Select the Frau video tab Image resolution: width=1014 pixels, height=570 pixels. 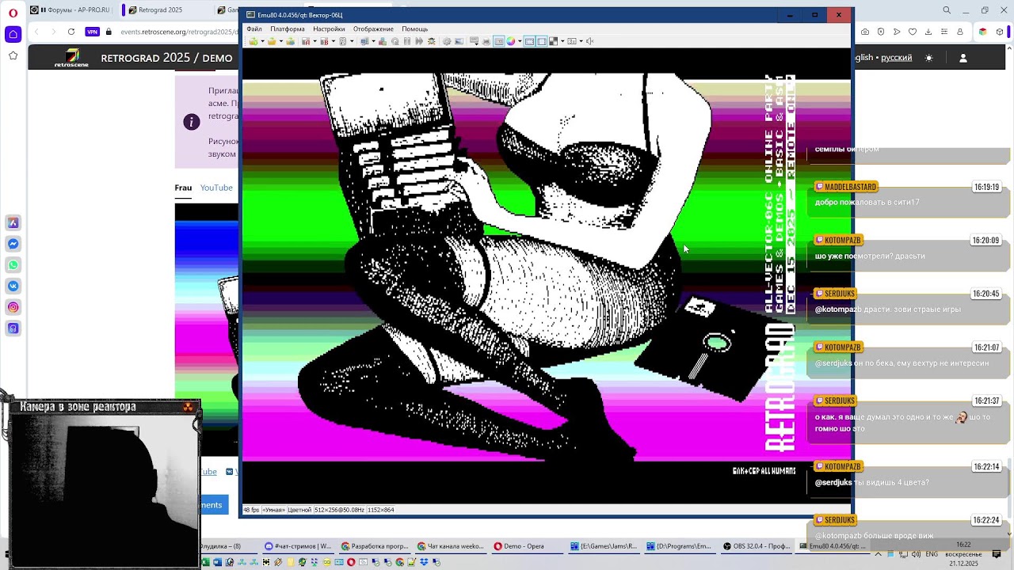coord(183,188)
